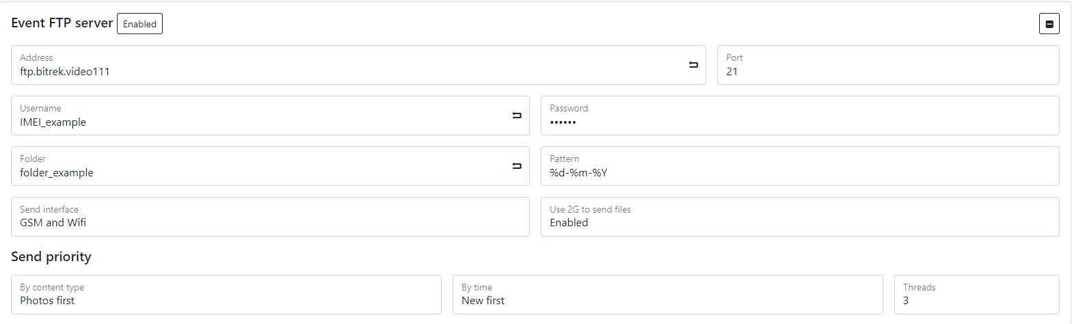Open the Send interface dropdown

[270, 217]
